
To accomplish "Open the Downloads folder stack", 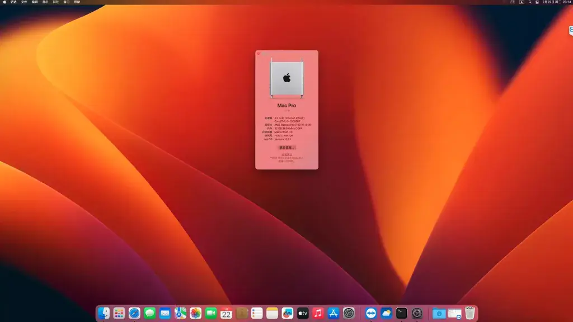I will (439, 313).
